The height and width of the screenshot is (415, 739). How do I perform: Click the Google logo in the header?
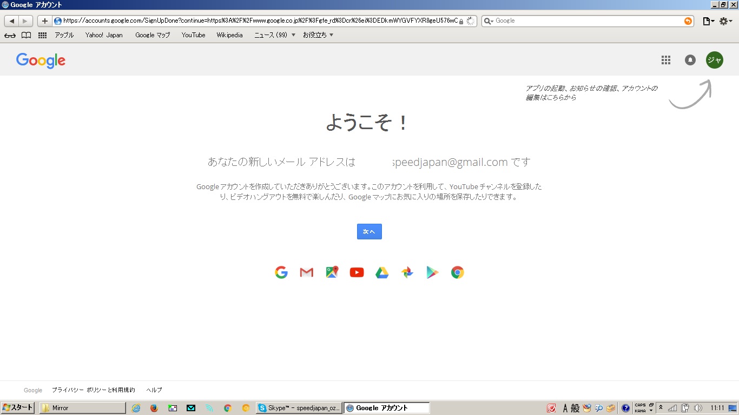pyautogui.click(x=41, y=61)
